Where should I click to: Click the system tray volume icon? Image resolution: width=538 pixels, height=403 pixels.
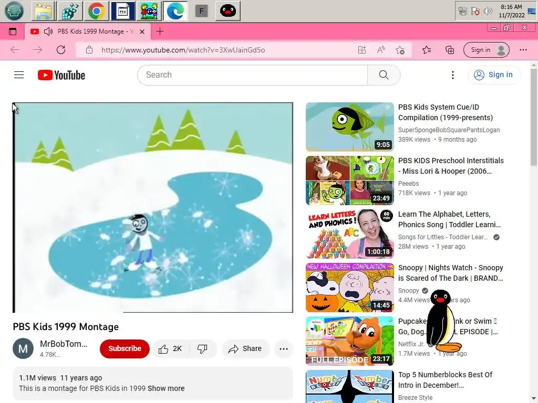pos(488,12)
